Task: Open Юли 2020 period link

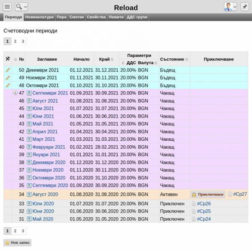Action: click(x=43, y=204)
